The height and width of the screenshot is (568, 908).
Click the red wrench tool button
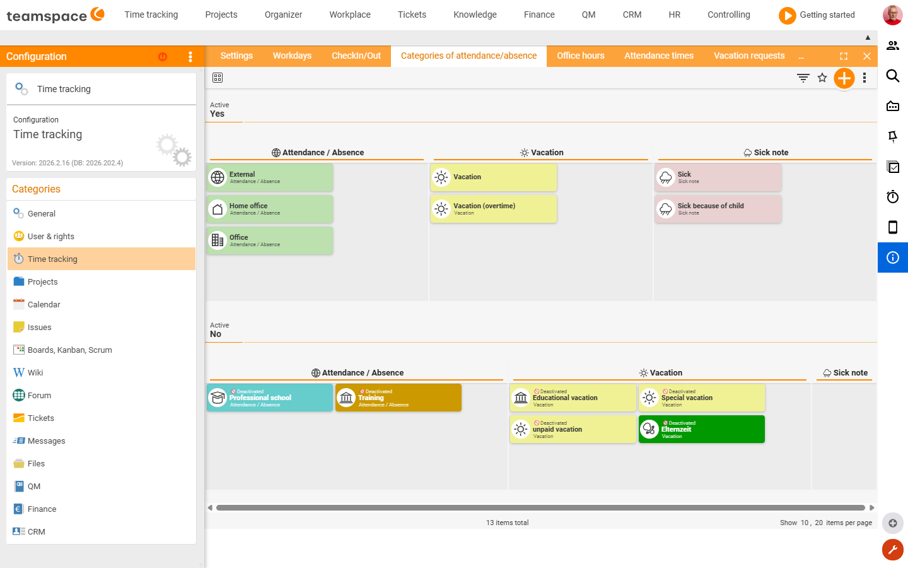click(893, 550)
